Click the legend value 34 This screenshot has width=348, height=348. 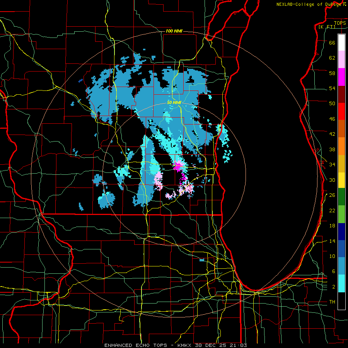coord(332,165)
